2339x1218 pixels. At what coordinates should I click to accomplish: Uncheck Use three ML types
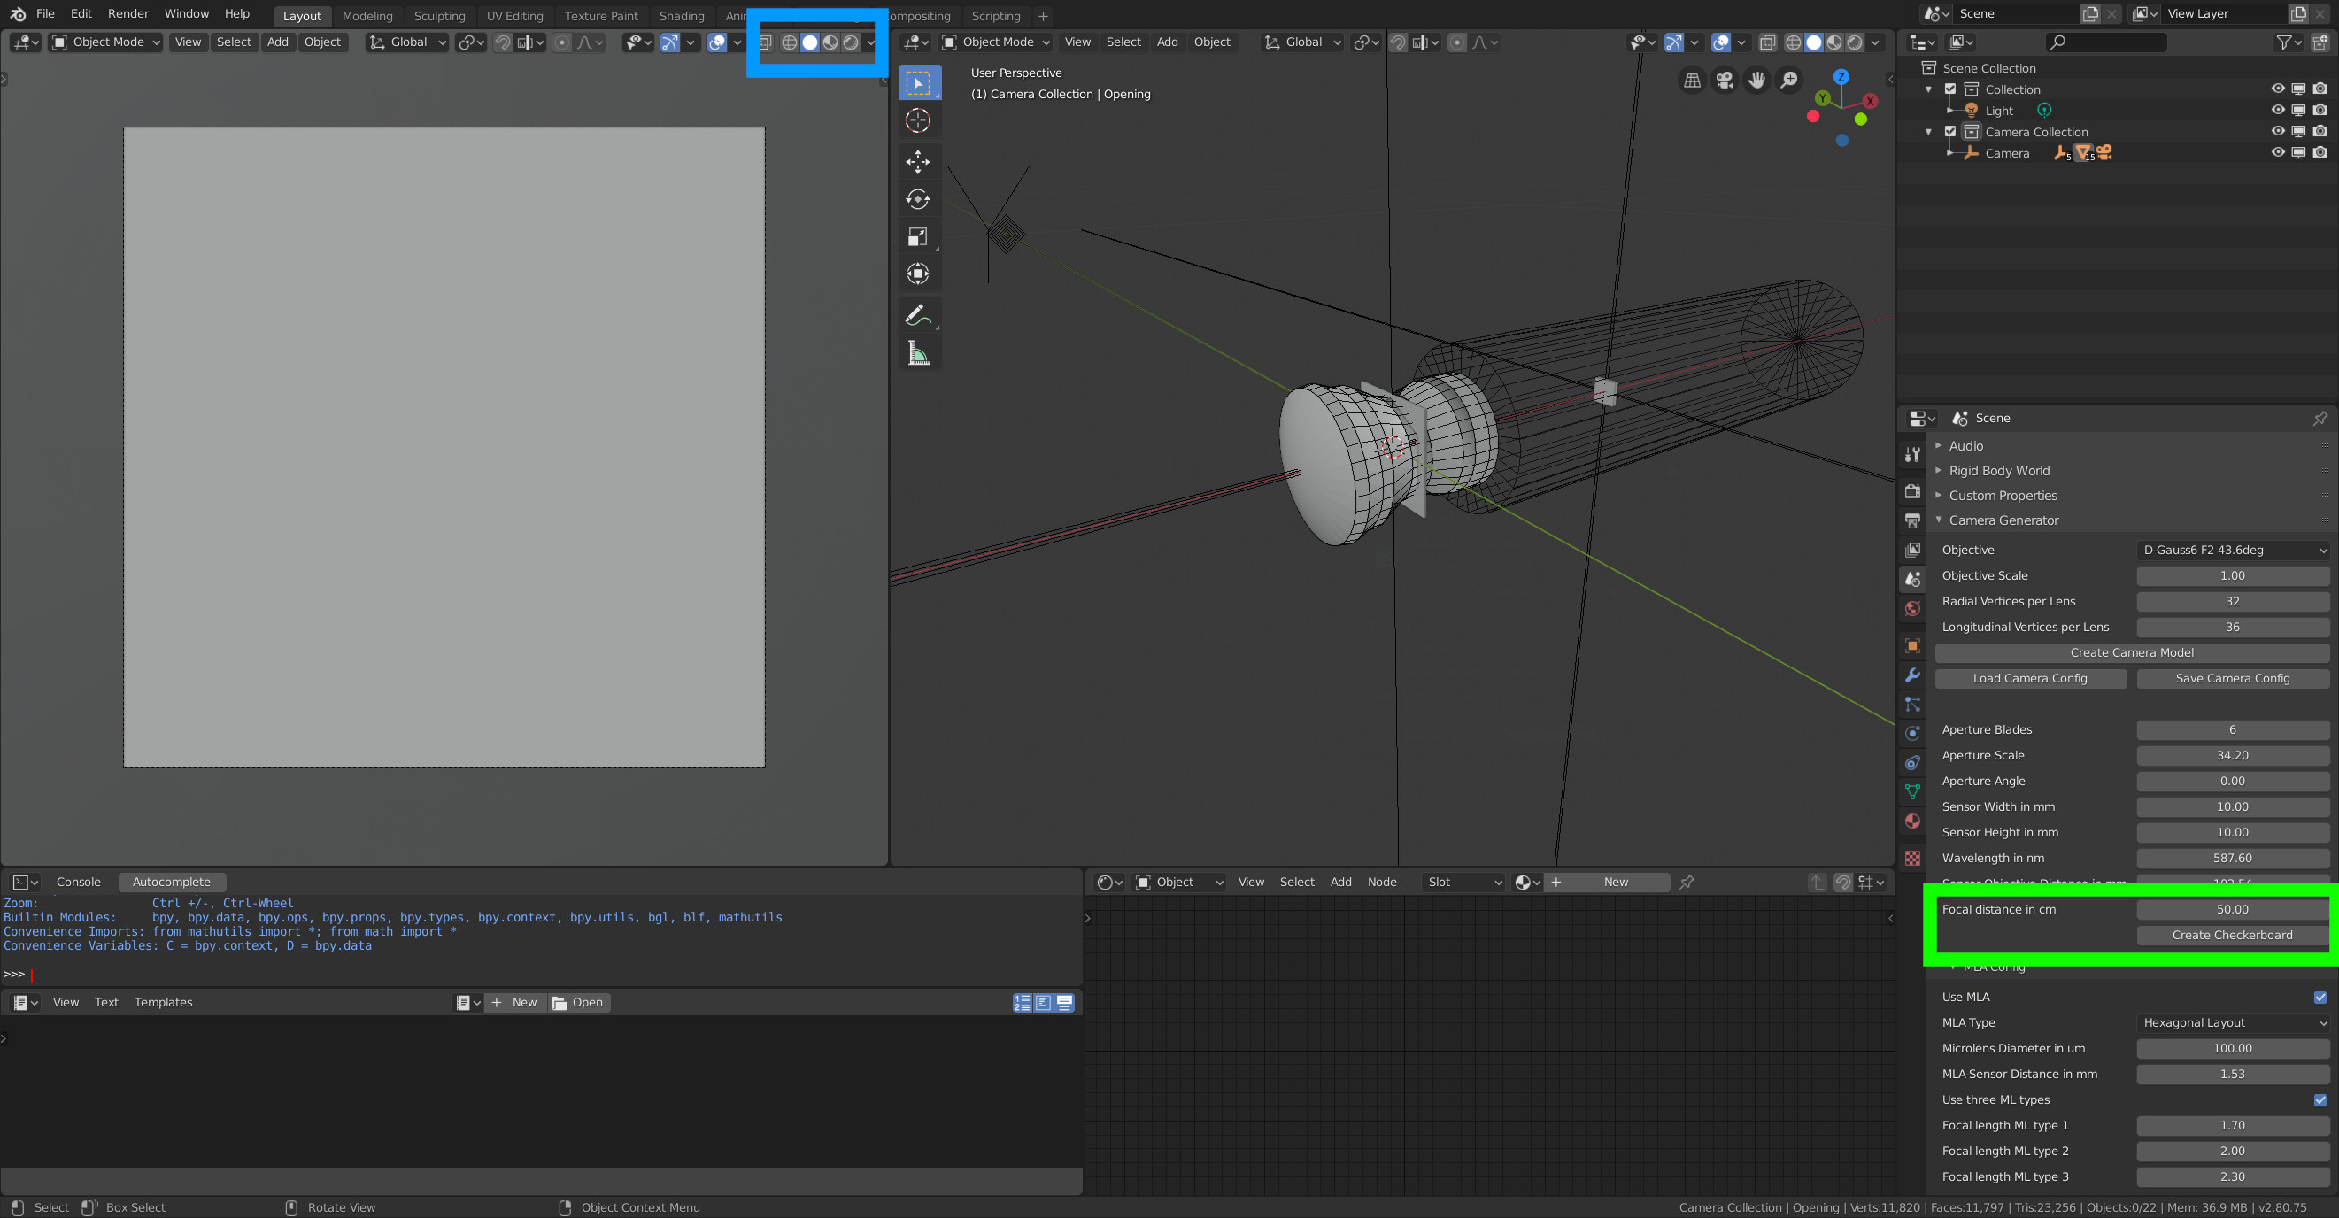click(2320, 1099)
